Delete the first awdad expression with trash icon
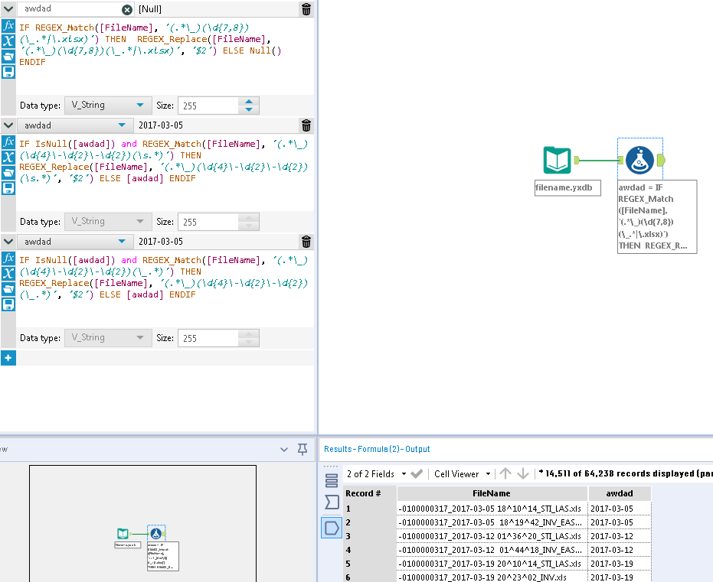The height and width of the screenshot is (582, 713). point(306,10)
